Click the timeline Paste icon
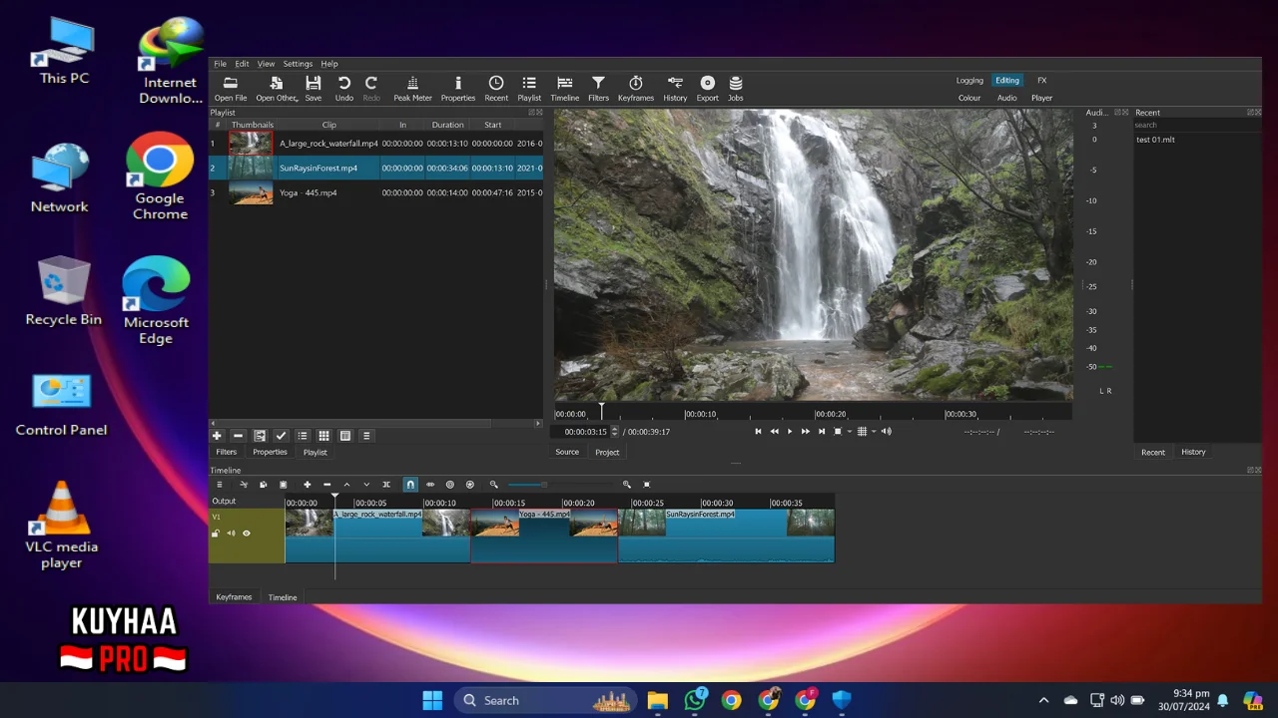The height and width of the screenshot is (718, 1278). 284,485
